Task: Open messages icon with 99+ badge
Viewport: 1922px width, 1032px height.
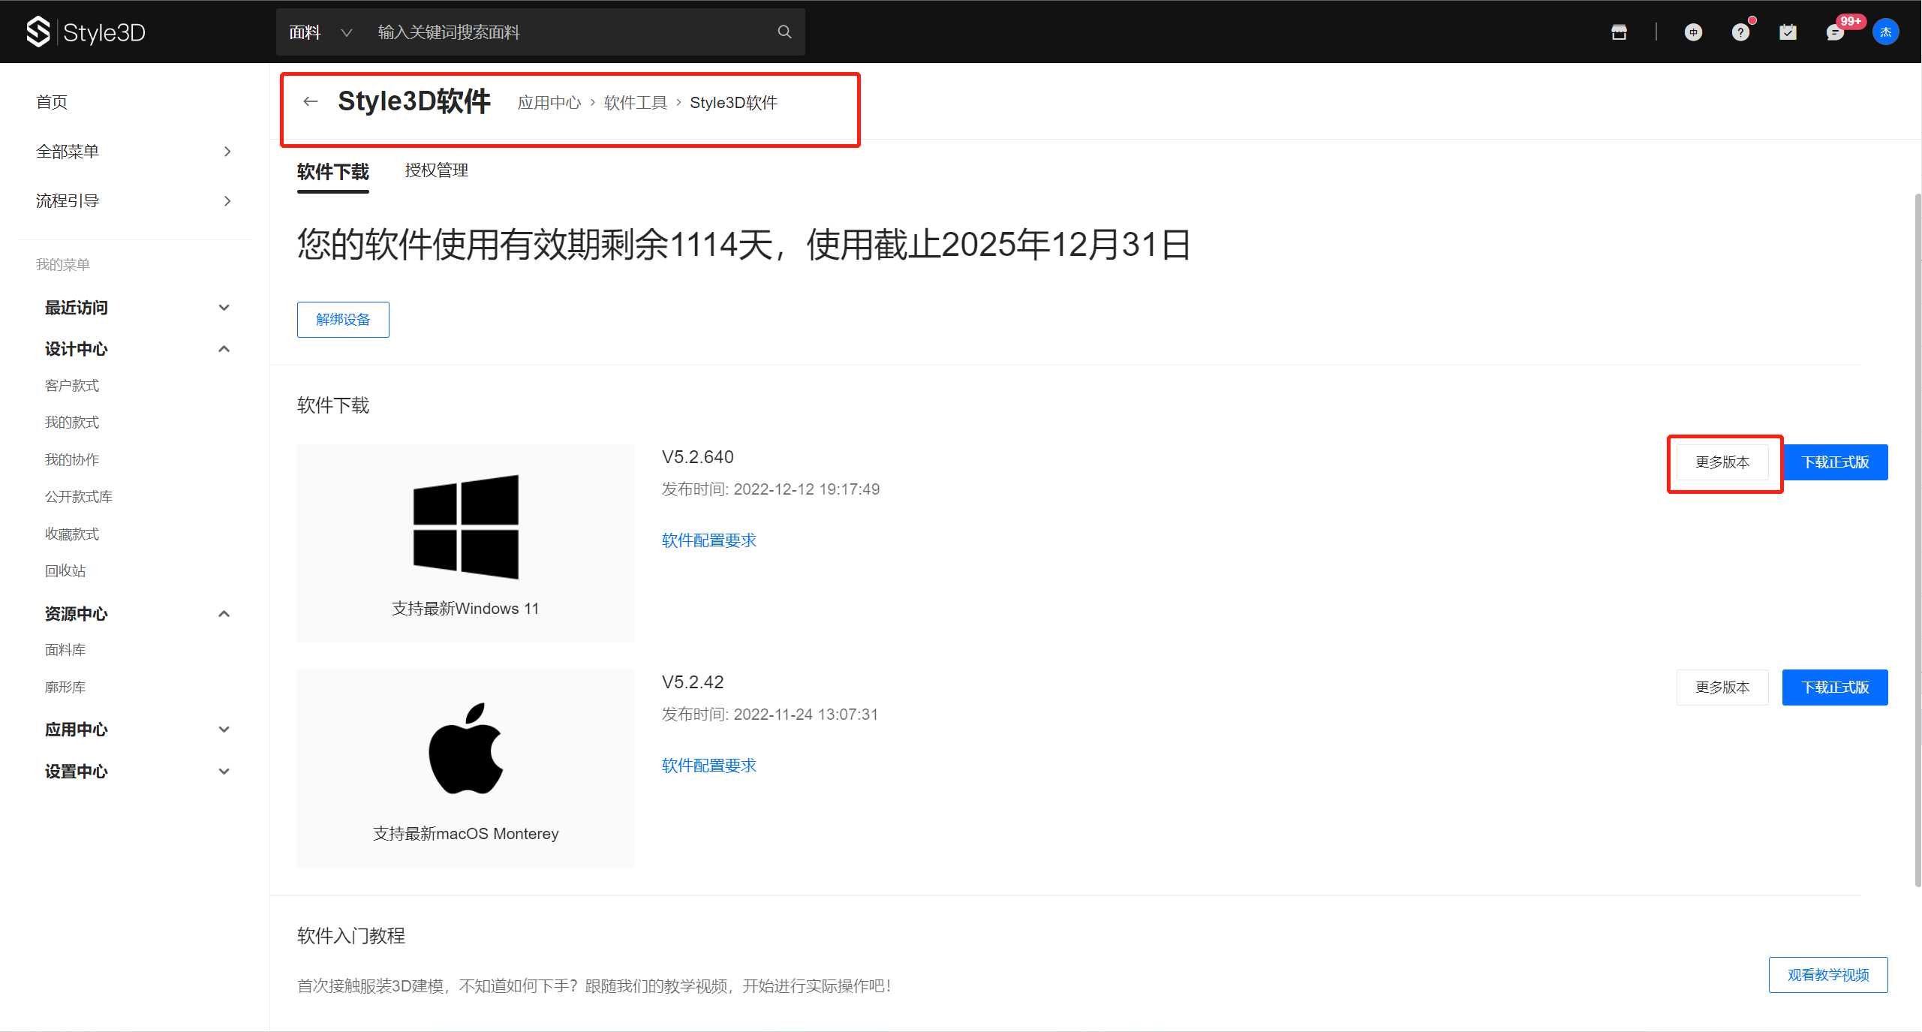Action: click(x=1835, y=32)
